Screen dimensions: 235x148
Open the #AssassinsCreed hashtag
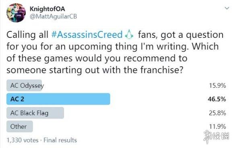[x=87, y=35]
